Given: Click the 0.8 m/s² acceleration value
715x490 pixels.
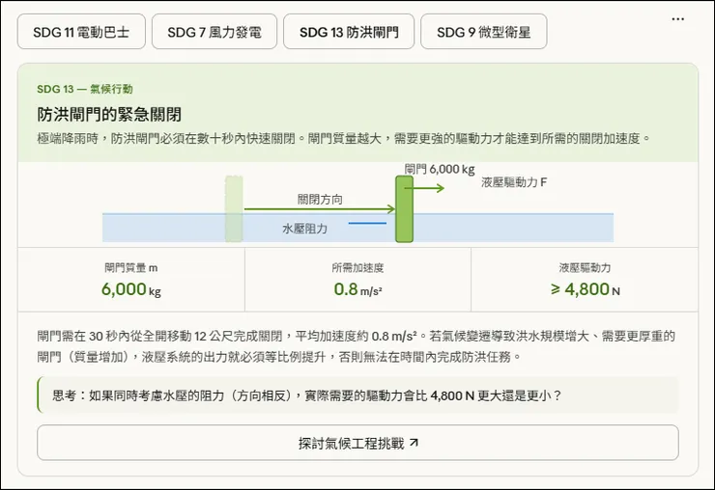Looking at the screenshot, I should click(357, 289).
